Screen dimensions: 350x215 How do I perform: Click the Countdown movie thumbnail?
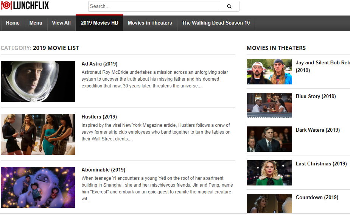click(x=269, y=203)
